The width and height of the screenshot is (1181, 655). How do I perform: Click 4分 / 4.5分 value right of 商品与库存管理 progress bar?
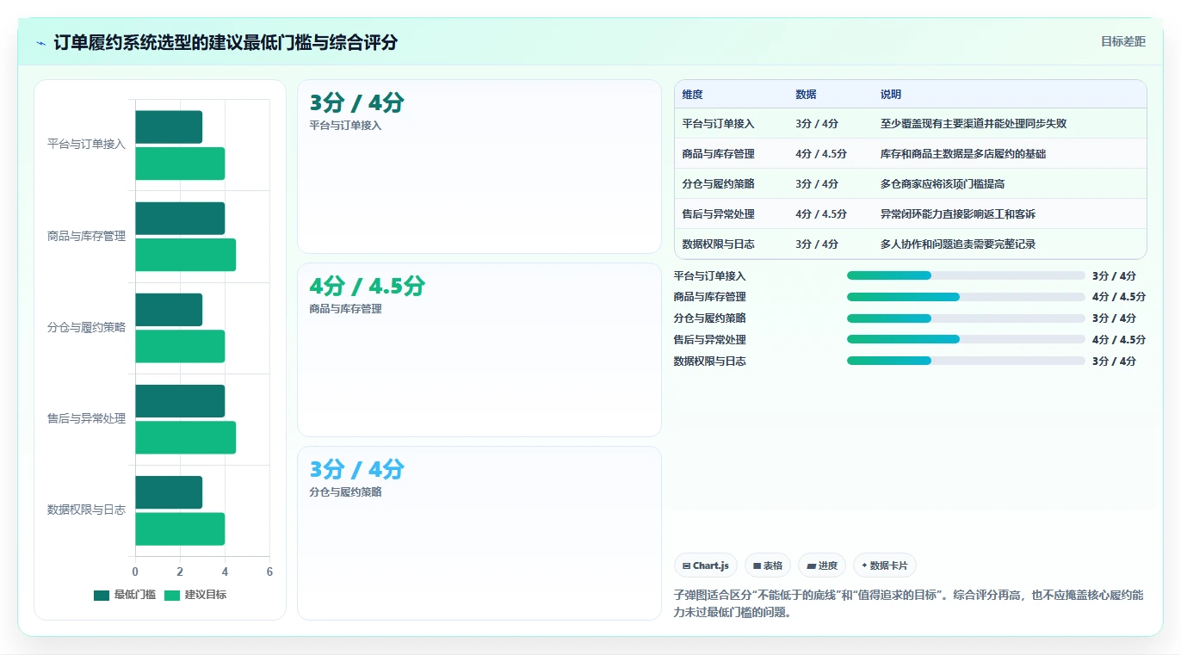pos(1119,297)
